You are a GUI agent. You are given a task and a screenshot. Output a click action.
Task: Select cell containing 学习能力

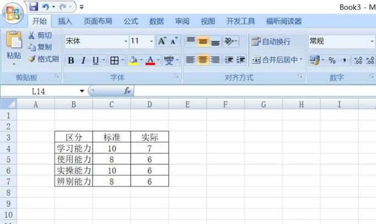74,148
